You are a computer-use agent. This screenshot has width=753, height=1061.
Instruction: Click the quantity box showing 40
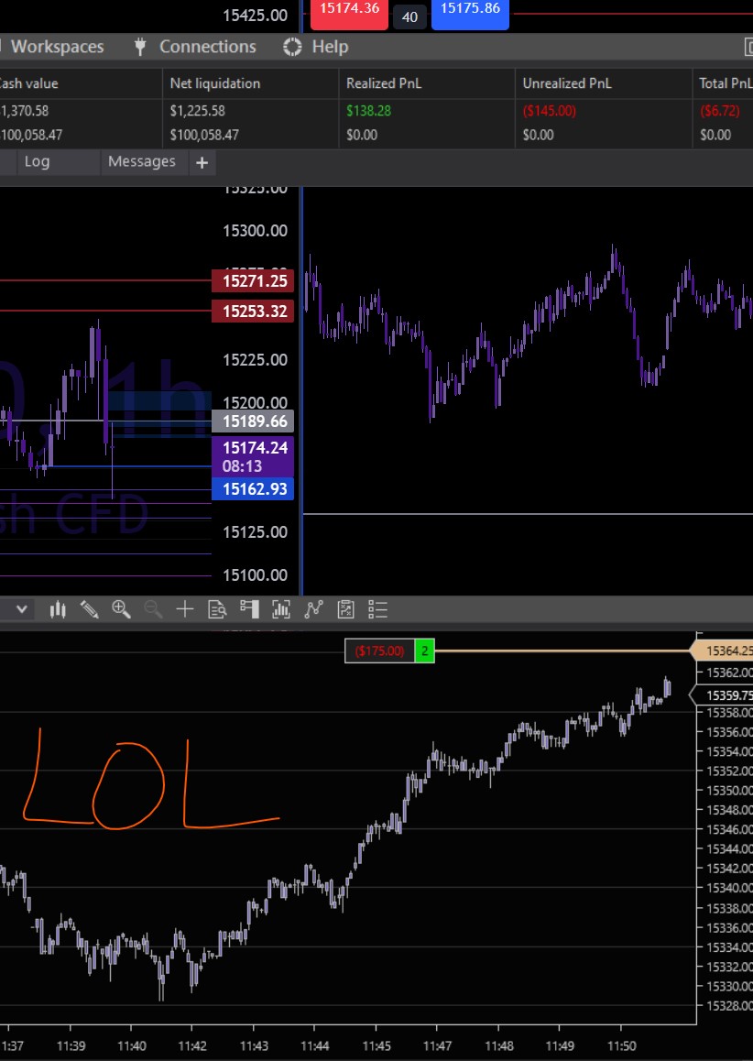410,16
